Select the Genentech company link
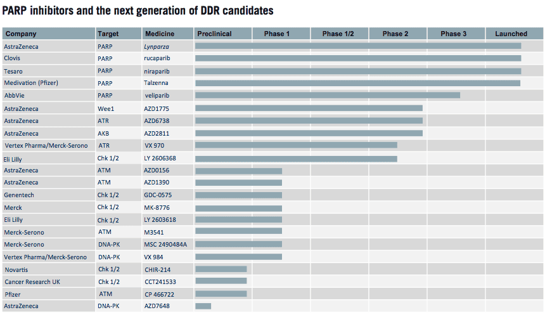The image size is (545, 317). (19, 195)
